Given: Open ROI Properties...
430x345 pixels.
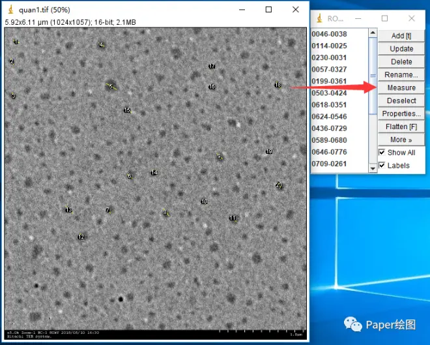Looking at the screenshot, I should (x=401, y=113).
